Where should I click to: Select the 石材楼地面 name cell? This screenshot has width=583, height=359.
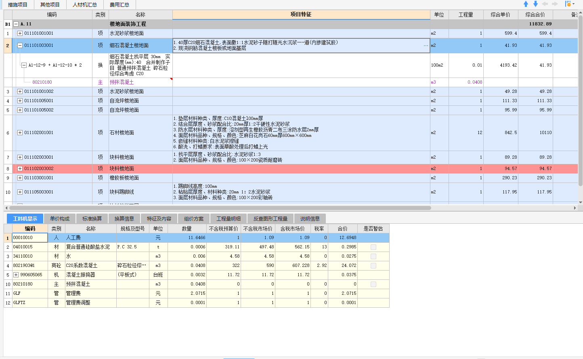click(x=141, y=133)
